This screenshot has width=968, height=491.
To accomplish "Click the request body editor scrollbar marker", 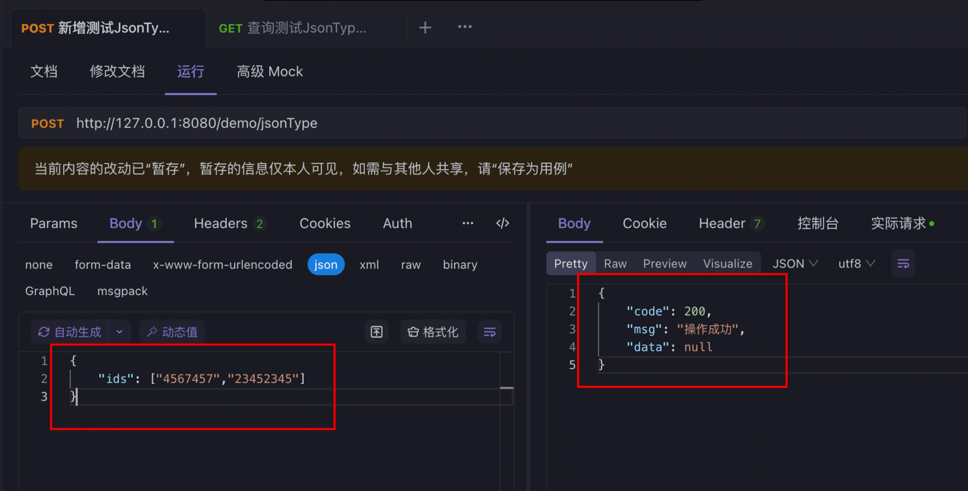I will click(506, 388).
